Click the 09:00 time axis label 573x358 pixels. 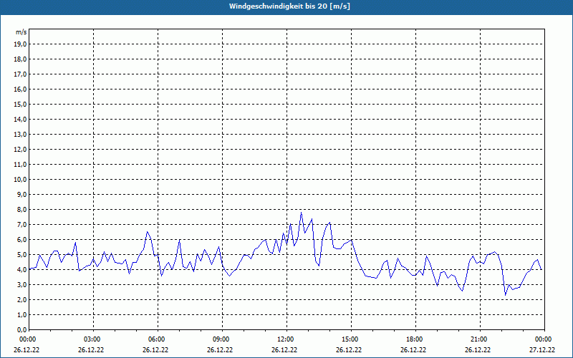222,339
